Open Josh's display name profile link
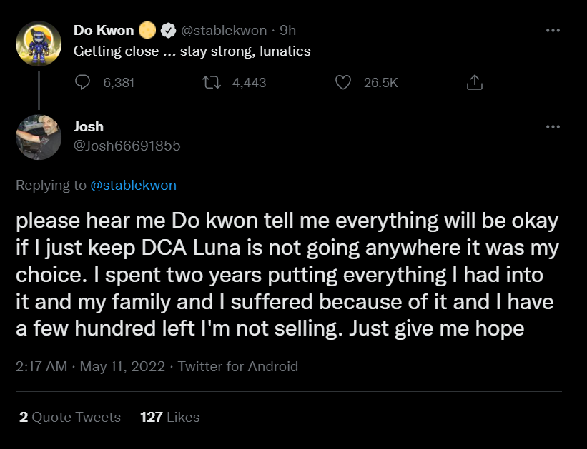The image size is (587, 449). [89, 127]
